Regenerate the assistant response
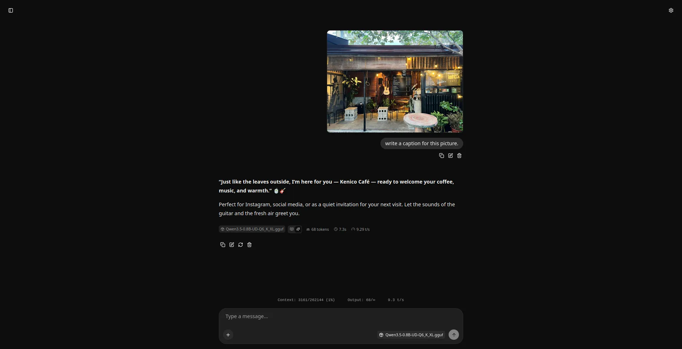 click(240, 245)
